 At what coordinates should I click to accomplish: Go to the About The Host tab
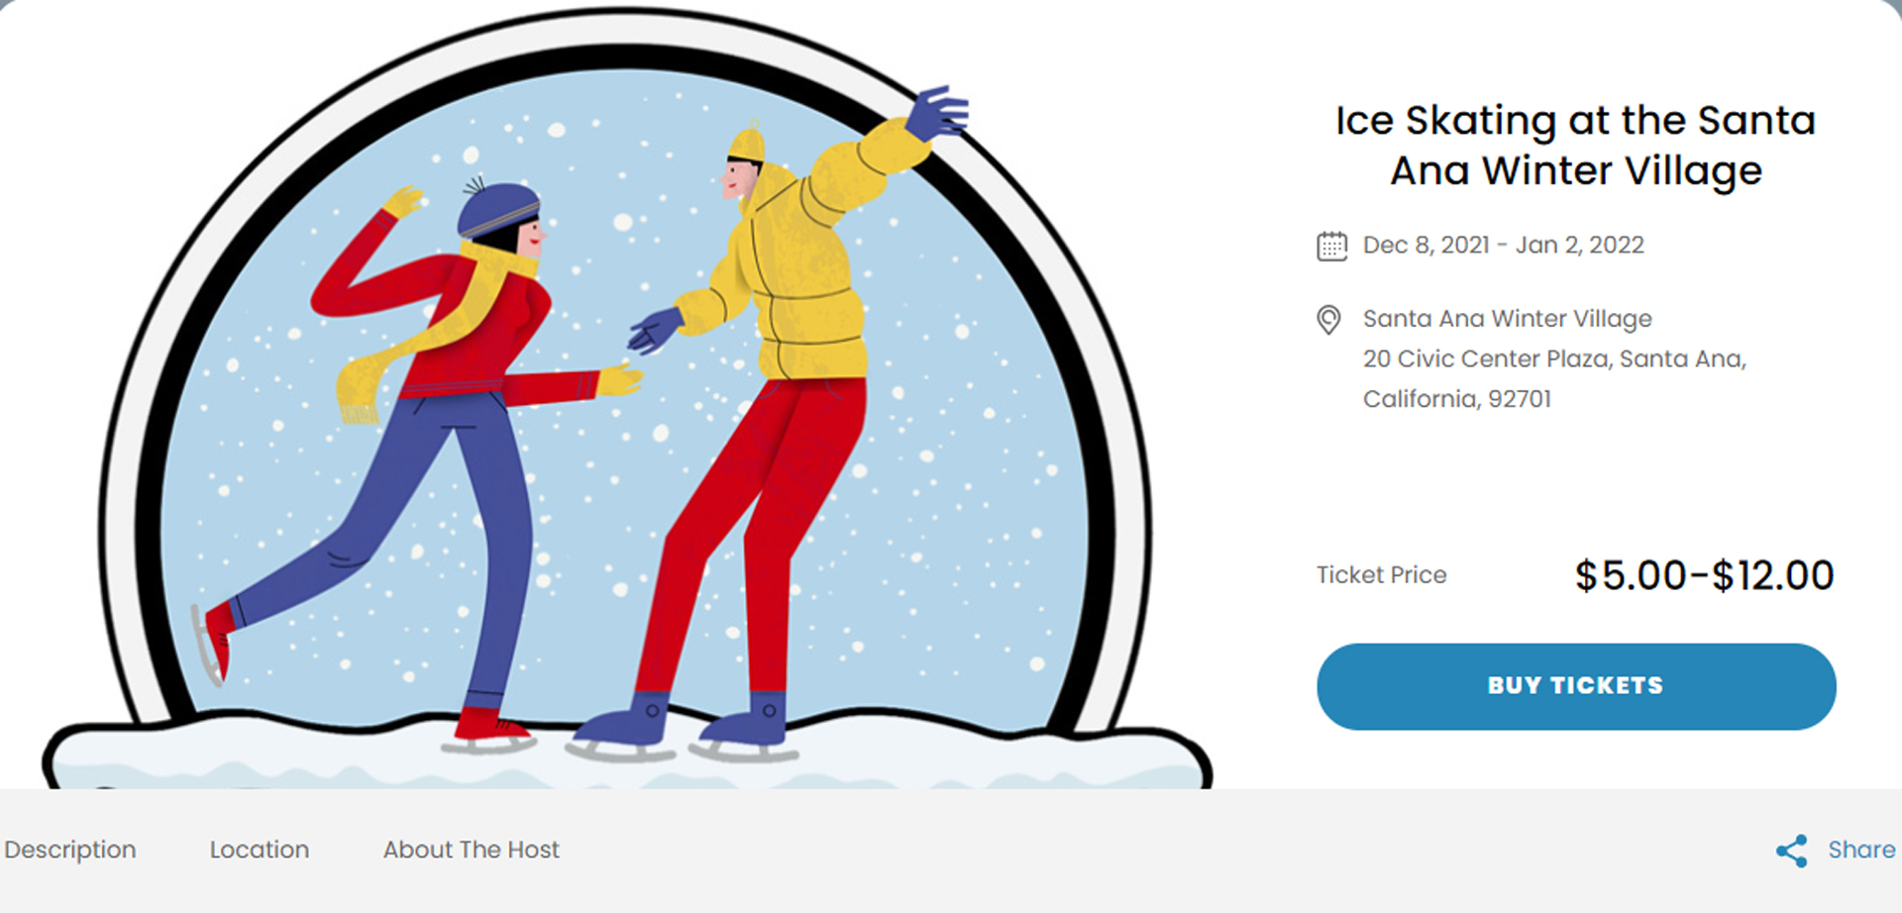click(x=472, y=850)
